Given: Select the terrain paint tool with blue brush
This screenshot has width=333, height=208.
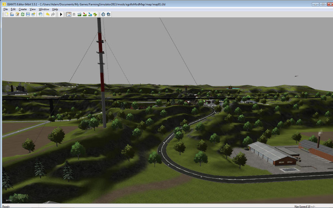Looking at the screenshot, I should [x=90, y=14].
